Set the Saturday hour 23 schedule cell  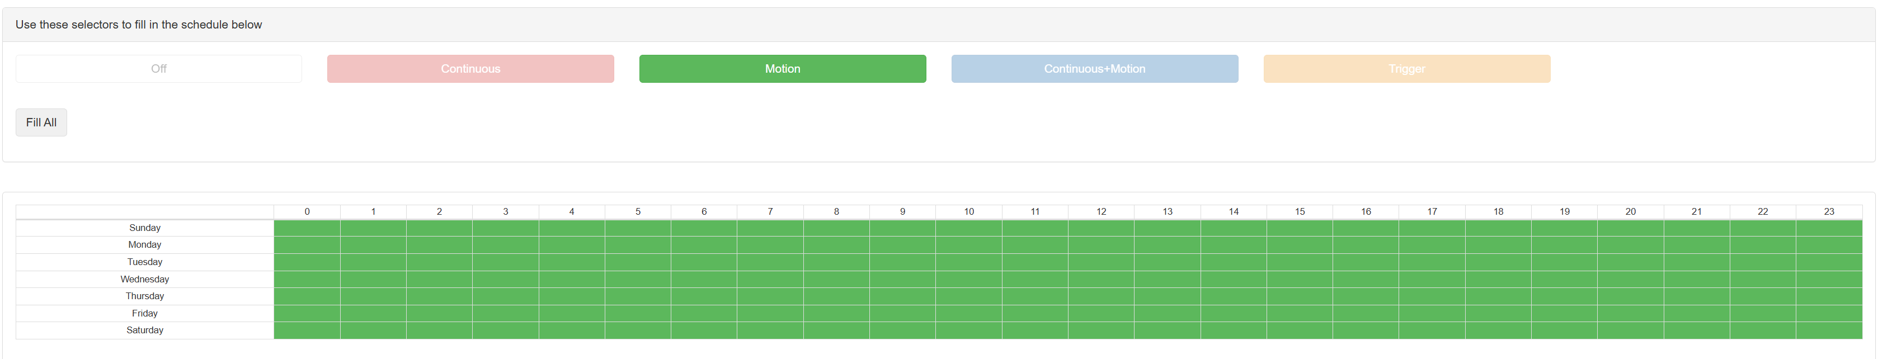[1829, 330]
